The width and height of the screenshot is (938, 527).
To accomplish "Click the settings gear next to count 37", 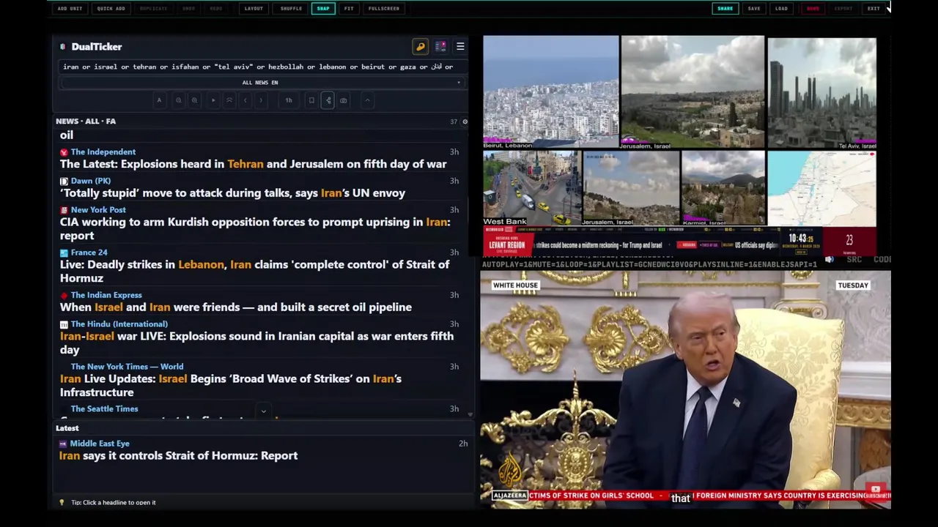I will [x=465, y=122].
